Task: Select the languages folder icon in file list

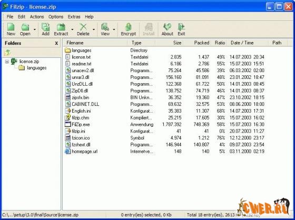Action: click(67, 51)
